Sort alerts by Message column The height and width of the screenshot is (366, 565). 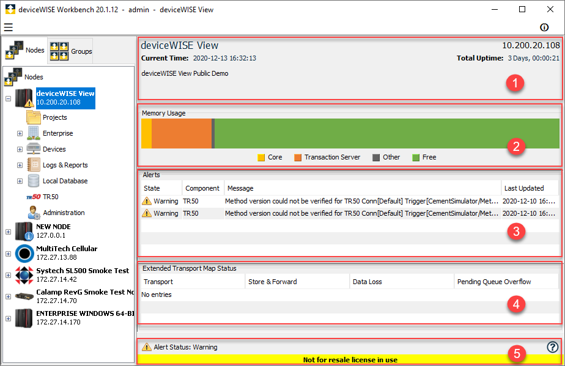363,188
